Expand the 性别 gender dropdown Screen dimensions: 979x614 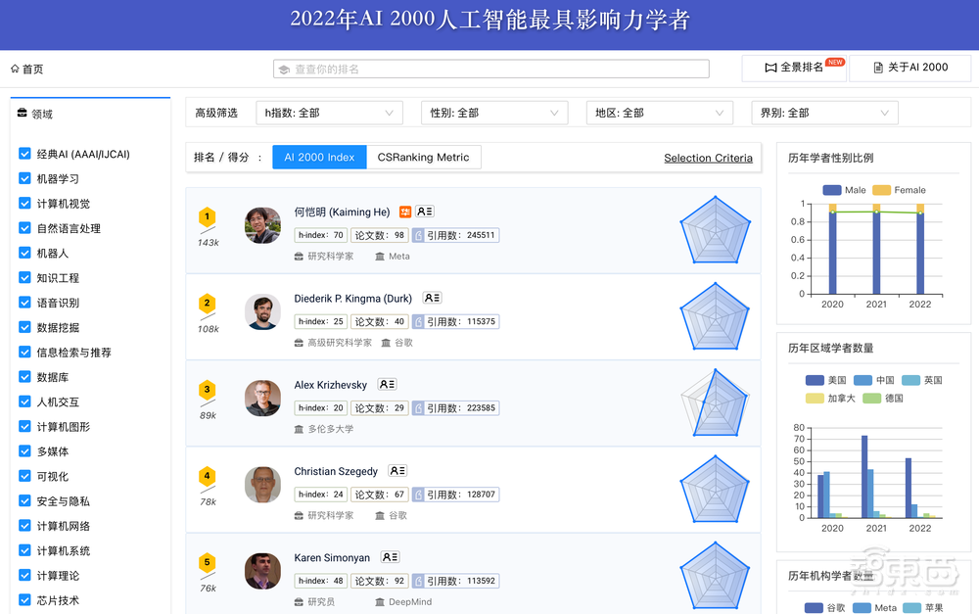pos(494,113)
